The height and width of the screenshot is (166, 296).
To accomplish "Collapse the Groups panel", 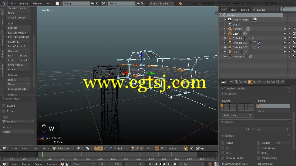I will 222,122.
